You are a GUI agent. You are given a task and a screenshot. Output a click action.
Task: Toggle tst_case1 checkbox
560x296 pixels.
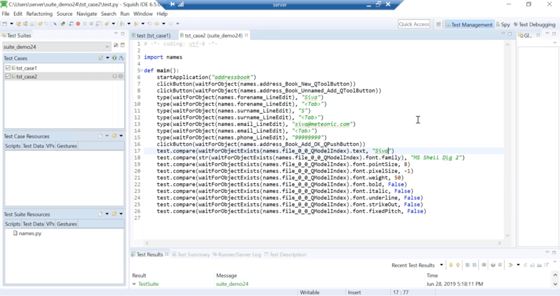click(x=8, y=68)
